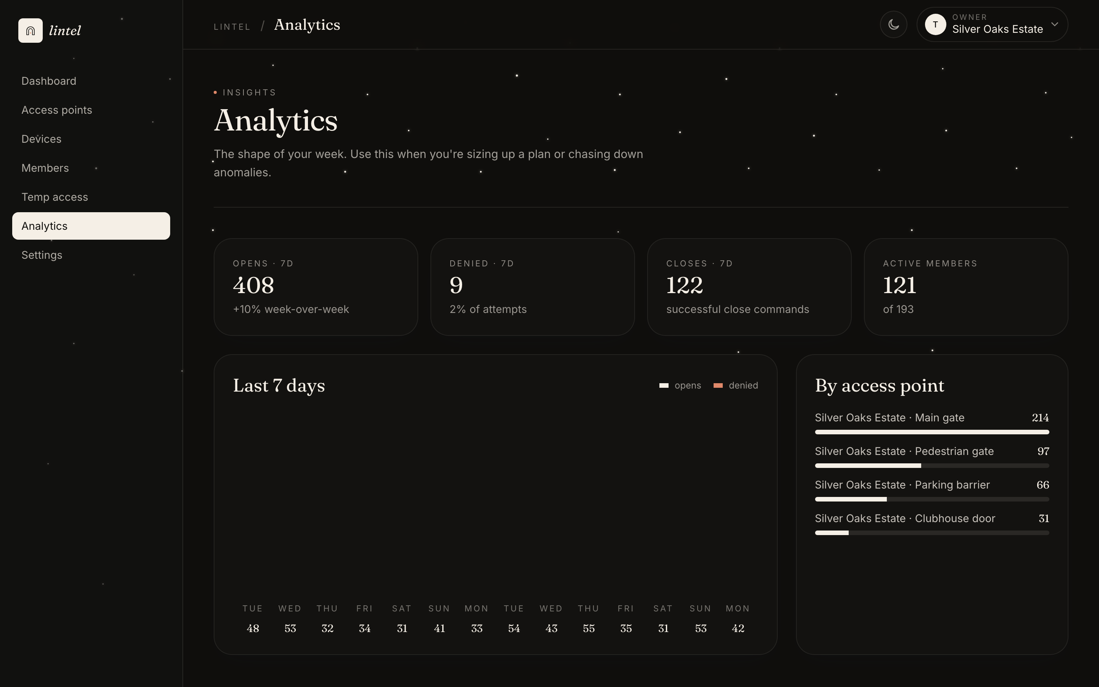Image resolution: width=1099 pixels, height=687 pixels.
Task: Click the THU value 32
Action: [327, 628]
